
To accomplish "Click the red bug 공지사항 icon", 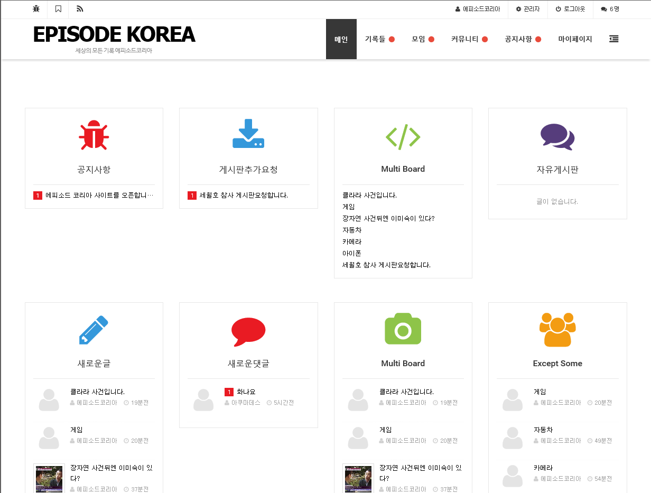I will pyautogui.click(x=94, y=135).
